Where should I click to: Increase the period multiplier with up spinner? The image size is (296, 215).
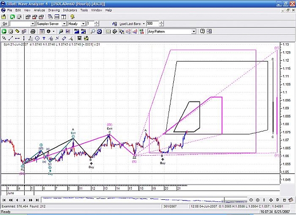coord(97,22)
